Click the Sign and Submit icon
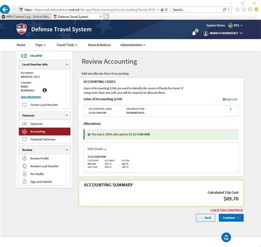The height and width of the screenshot is (247, 261). tap(24, 182)
